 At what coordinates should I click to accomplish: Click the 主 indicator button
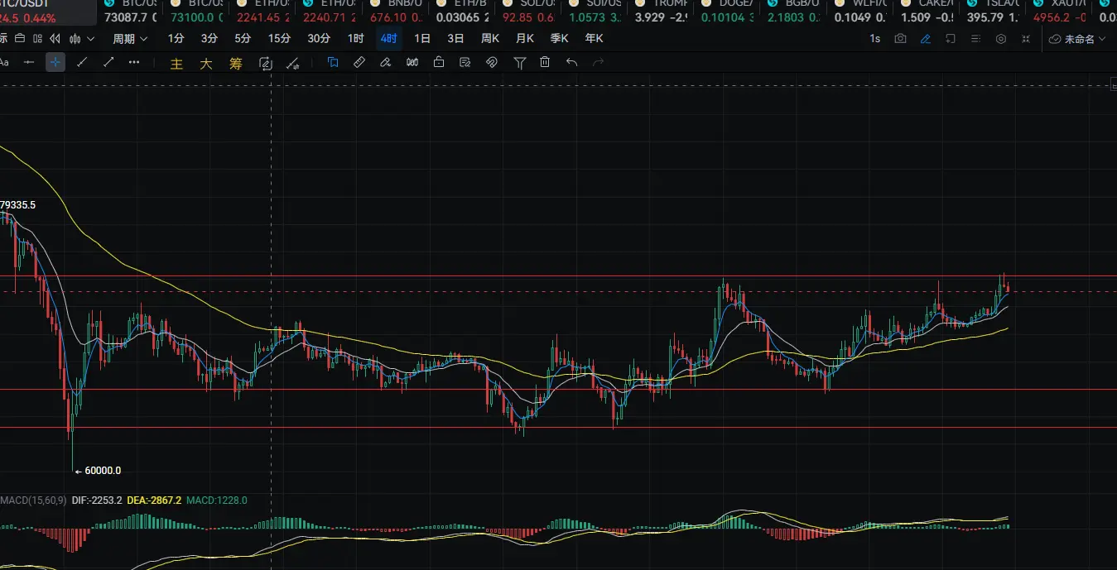(x=176, y=64)
